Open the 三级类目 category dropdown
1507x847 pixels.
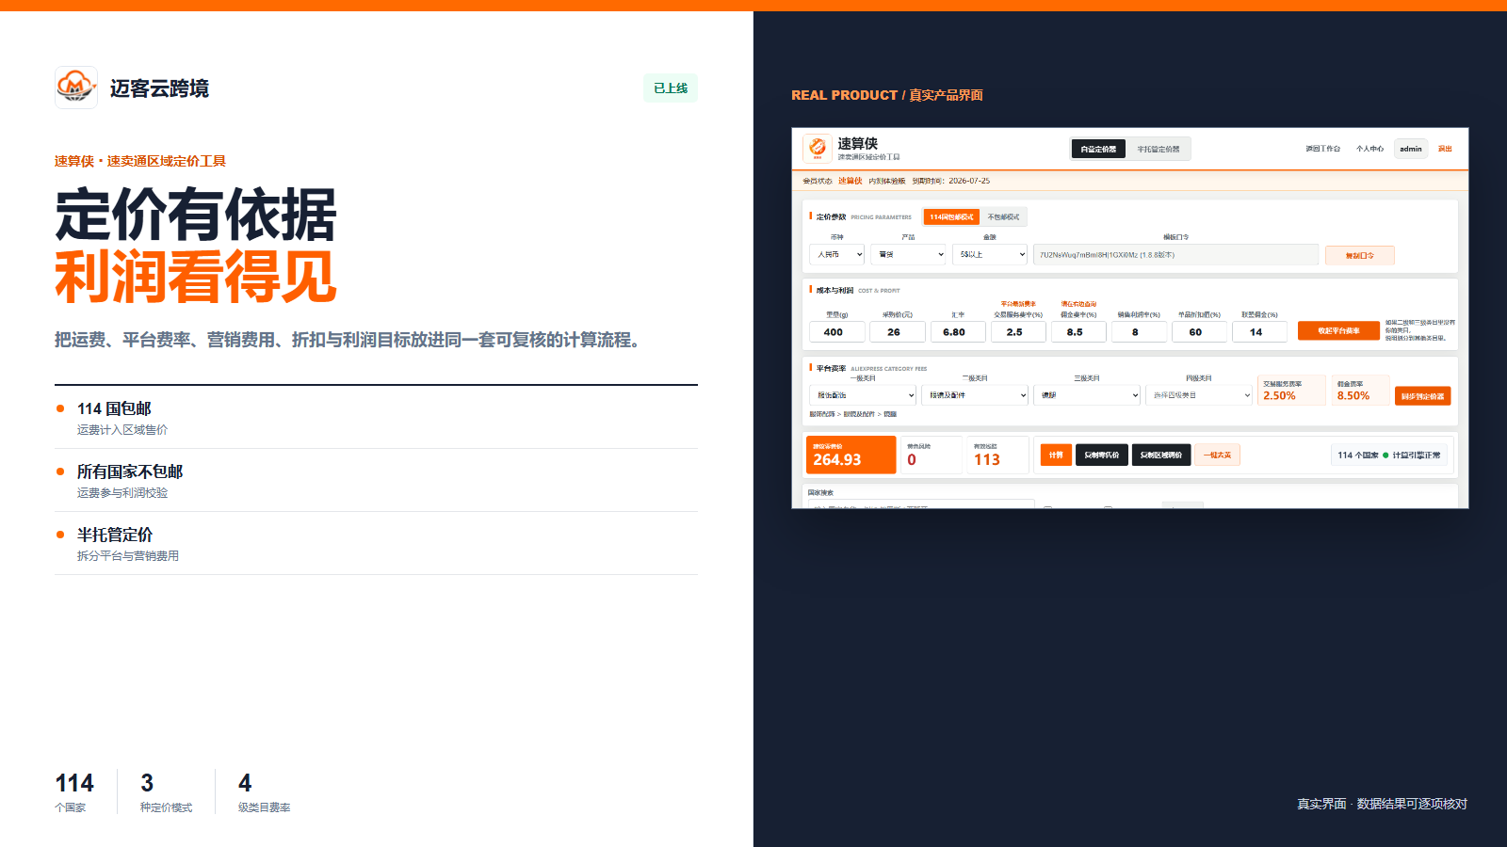click(x=1087, y=395)
